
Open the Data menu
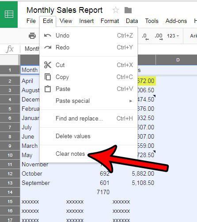132,21
